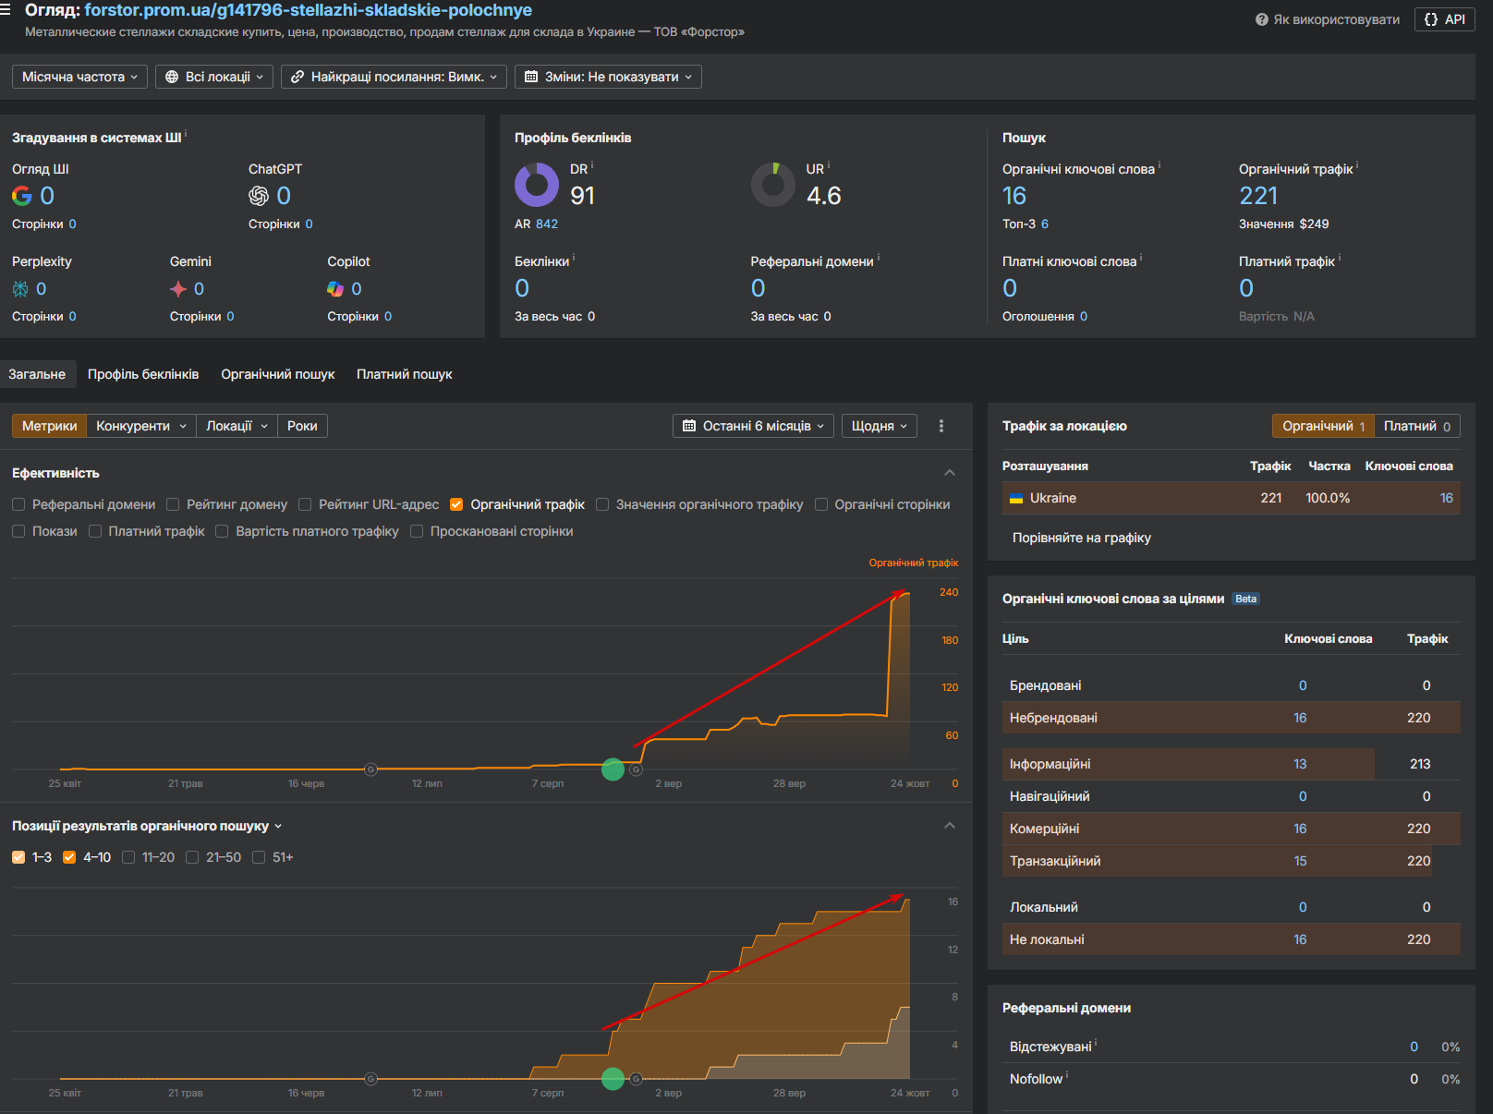Open the Місячна частота dropdown
This screenshot has width=1493, height=1114.
coord(79,77)
